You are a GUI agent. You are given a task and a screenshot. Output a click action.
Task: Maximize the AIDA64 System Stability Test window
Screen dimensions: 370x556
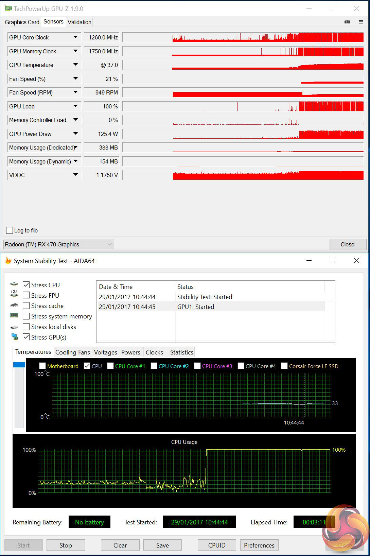coord(332,260)
